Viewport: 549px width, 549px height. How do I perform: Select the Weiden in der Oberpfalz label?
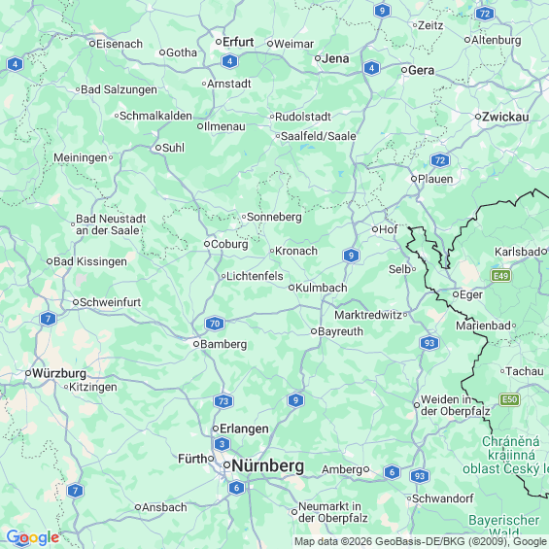click(455, 405)
